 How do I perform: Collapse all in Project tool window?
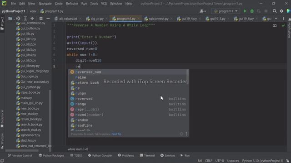pyautogui.click(x=32, y=19)
